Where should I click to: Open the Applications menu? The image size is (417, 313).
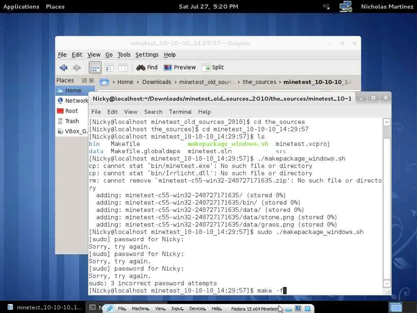point(21,7)
